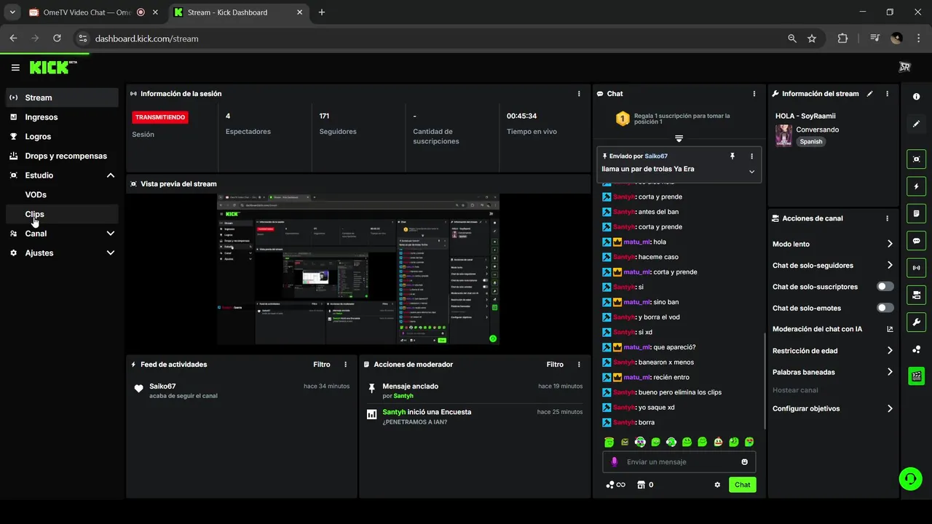Screen dimensions: 932x524
Task: Open Acciones de moderador options menu
Action: pyautogui.click(x=579, y=365)
